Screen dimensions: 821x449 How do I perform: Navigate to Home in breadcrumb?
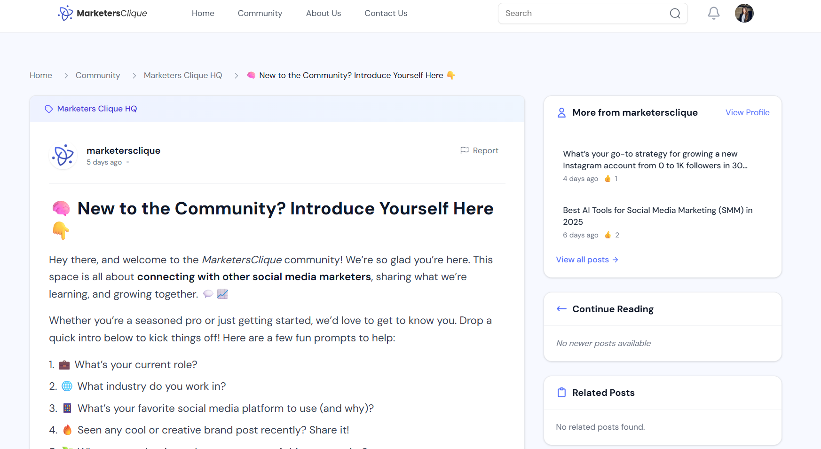pos(41,75)
